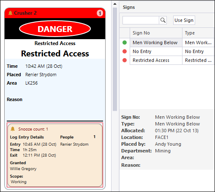Sort by the Sign No column header
215x192 pixels.
click(156, 33)
